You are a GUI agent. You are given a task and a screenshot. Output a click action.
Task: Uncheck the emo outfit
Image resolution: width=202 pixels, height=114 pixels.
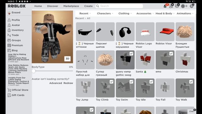click(x=171, y=54)
